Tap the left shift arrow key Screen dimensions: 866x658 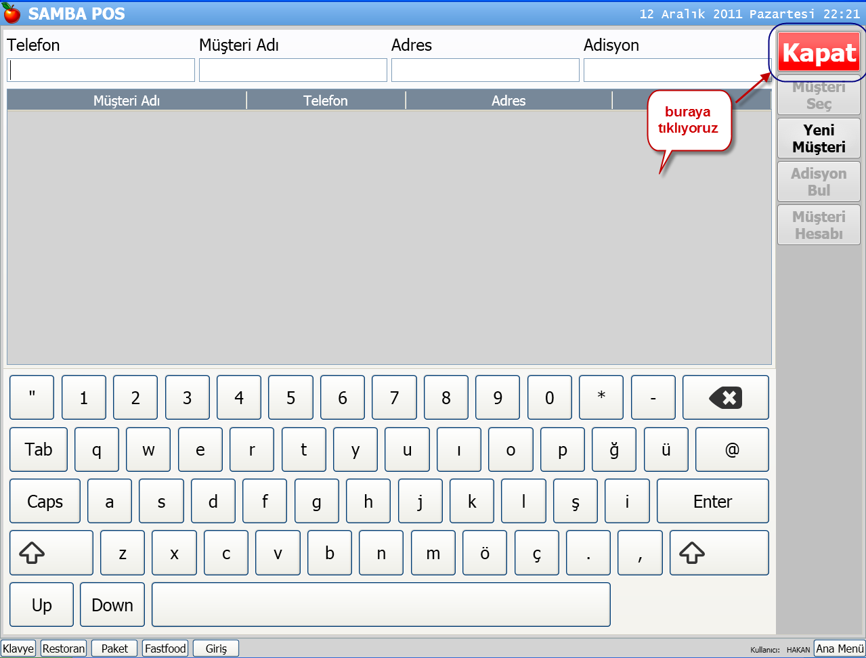51,553
